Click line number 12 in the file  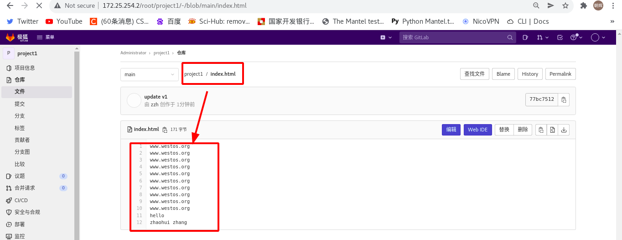[140, 222]
